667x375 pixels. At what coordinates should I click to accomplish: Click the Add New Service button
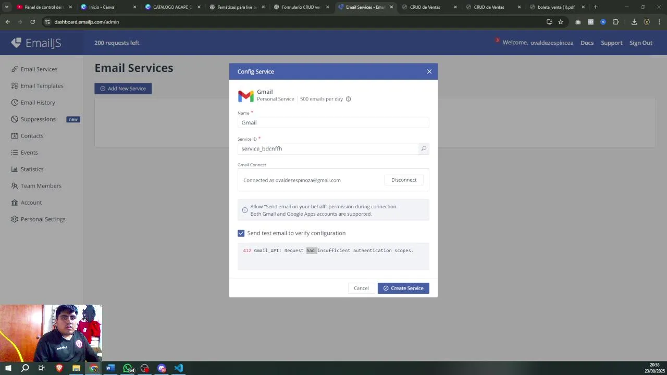point(123,89)
